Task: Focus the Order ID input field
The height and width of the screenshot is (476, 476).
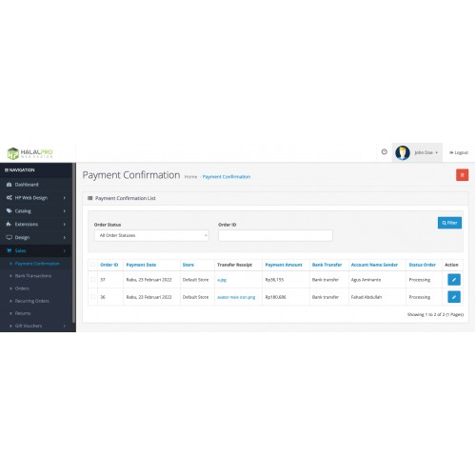Action: click(x=275, y=235)
